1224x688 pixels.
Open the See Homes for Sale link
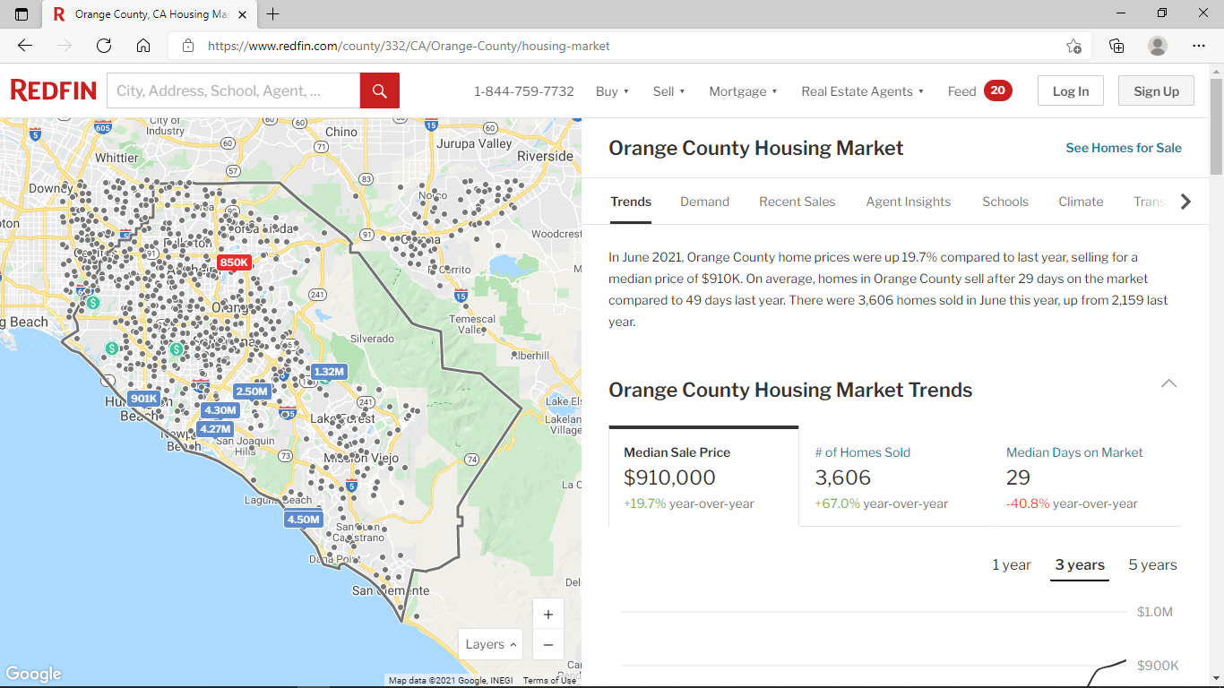[x=1124, y=148]
